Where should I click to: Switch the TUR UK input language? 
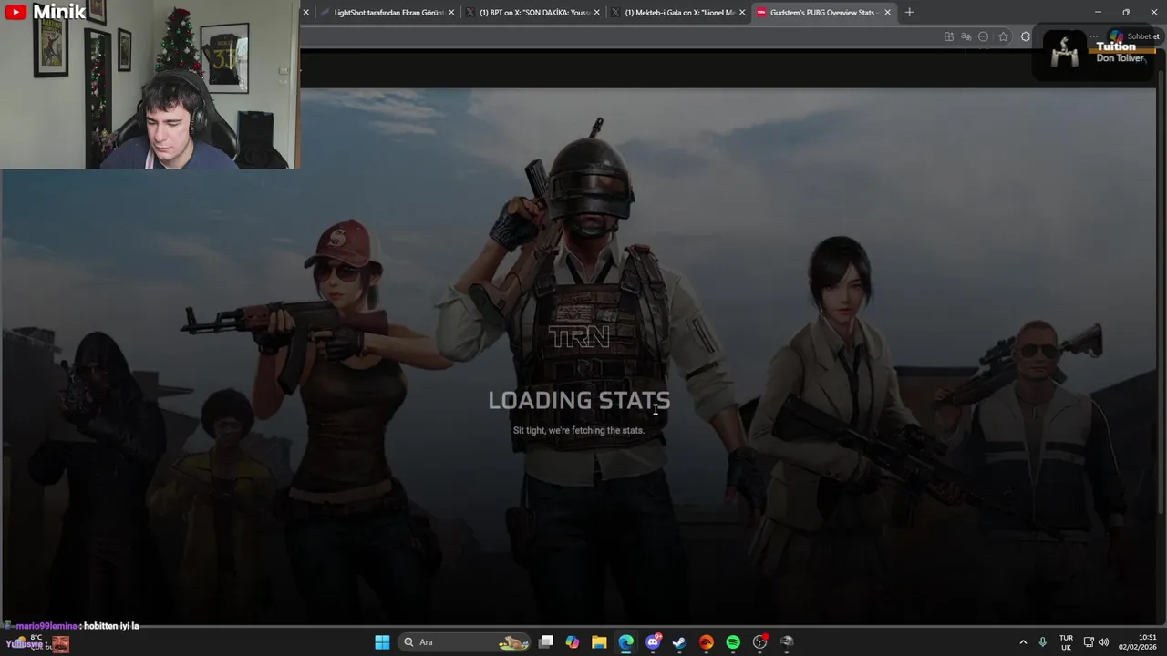coord(1066,642)
